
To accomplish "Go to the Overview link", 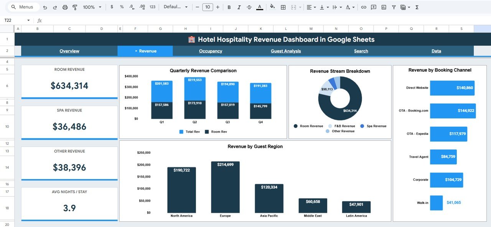I will point(69,51).
